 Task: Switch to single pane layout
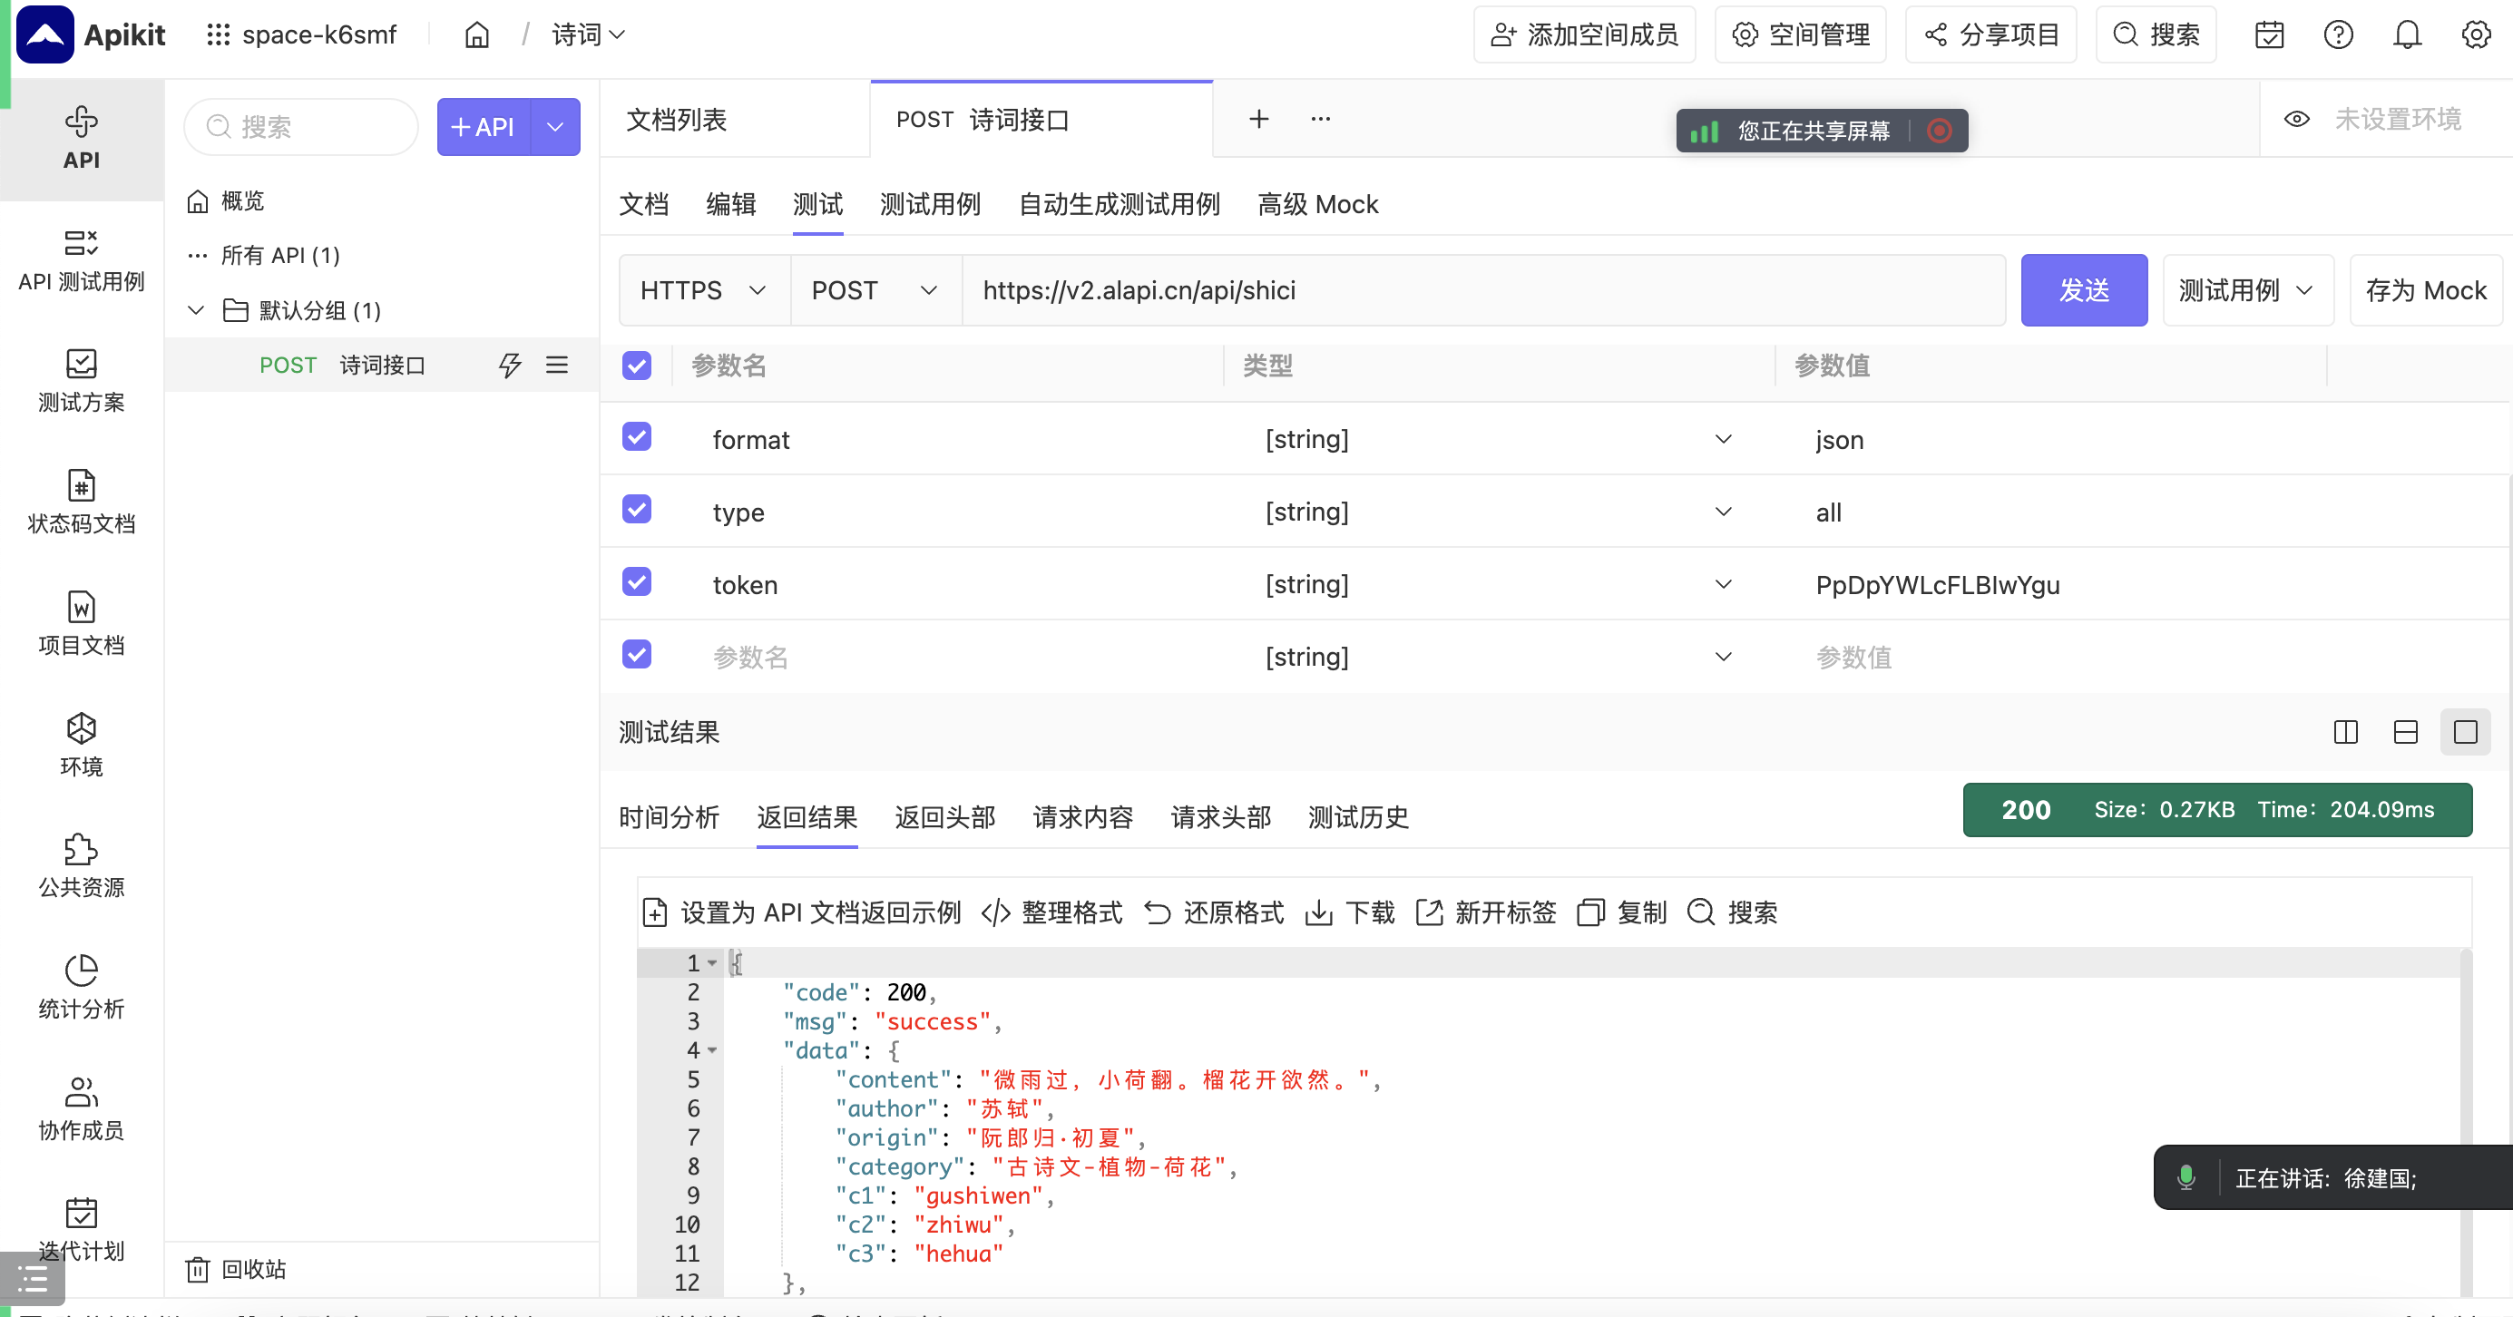2465,733
